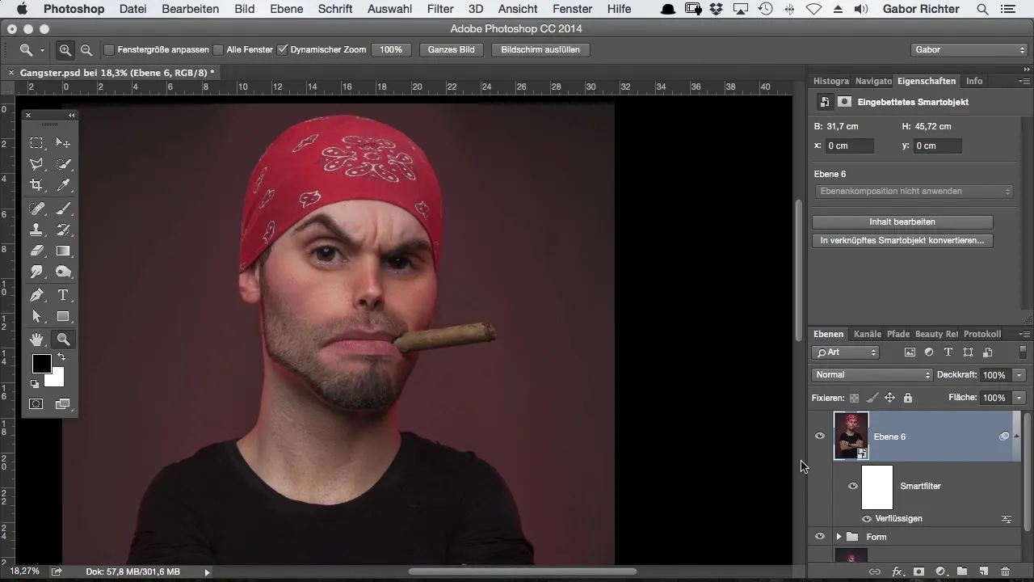This screenshot has height=582, width=1034.
Task: Select the Brush tool
Action: [x=63, y=209]
